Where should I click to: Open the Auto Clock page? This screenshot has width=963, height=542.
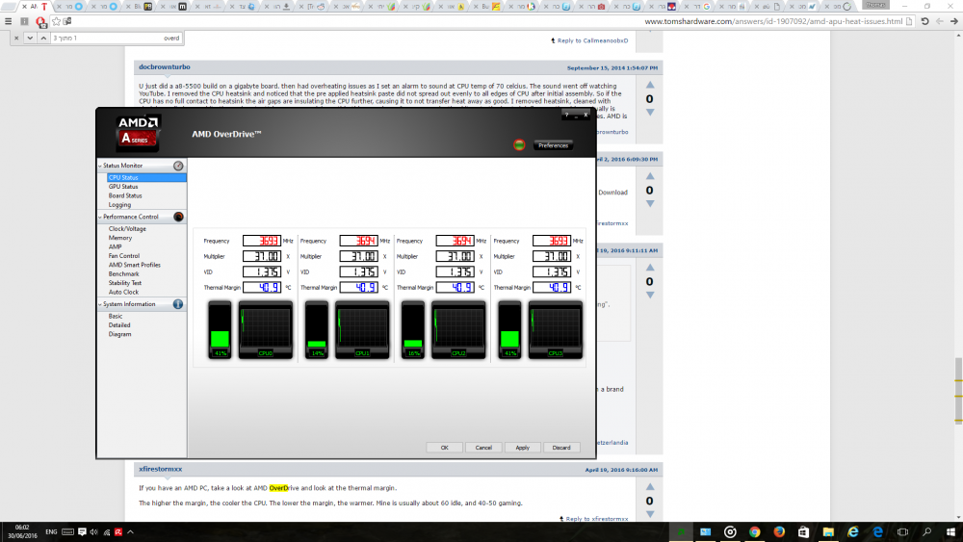pyautogui.click(x=123, y=292)
